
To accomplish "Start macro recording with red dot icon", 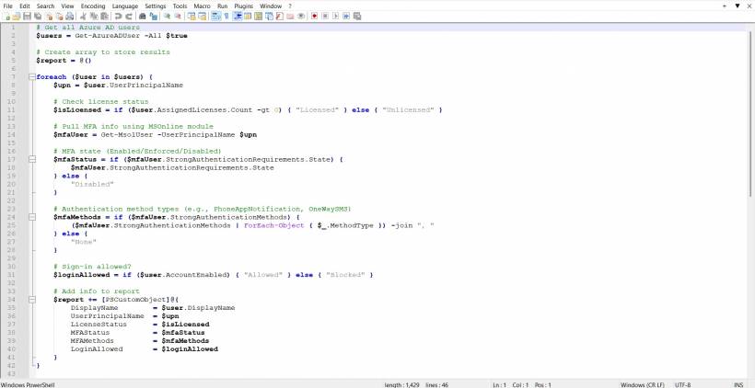I will (x=314, y=17).
